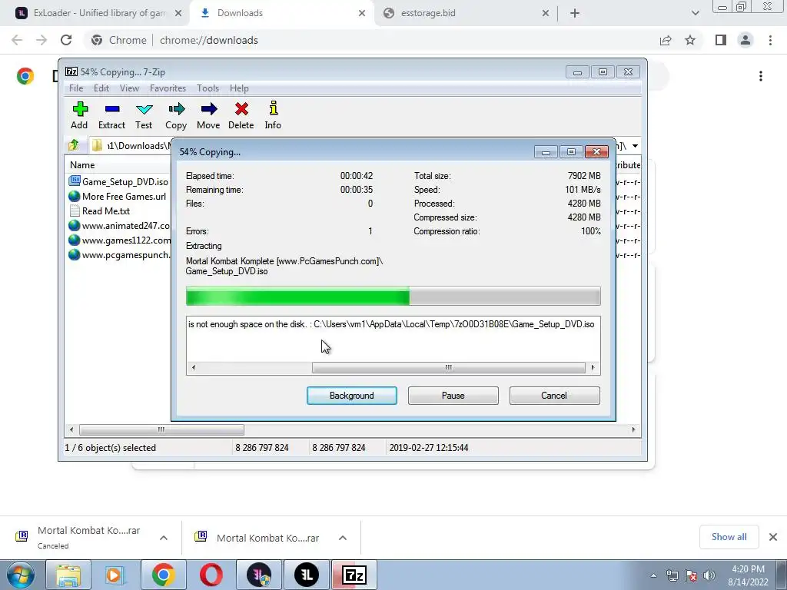The width and height of the screenshot is (787, 590).
Task: Close the esstorage.bid browser tab
Action: pyautogui.click(x=546, y=13)
